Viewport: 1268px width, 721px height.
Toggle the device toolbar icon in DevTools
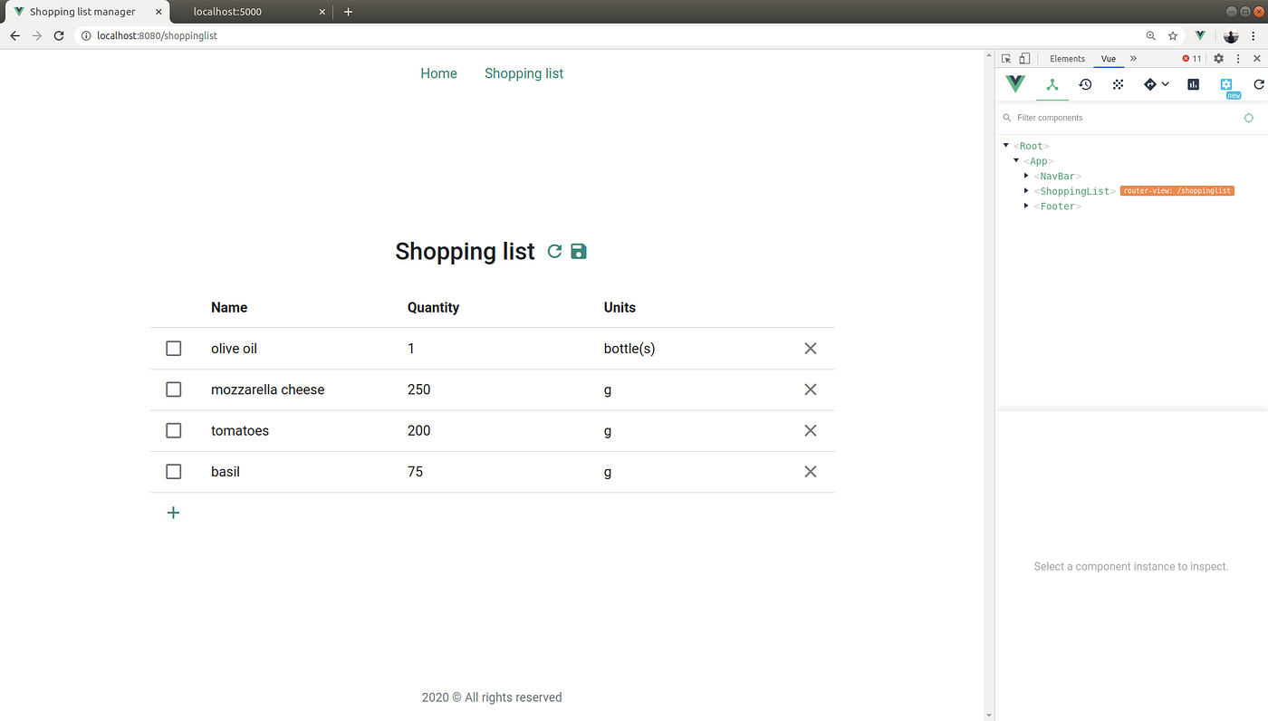(1023, 59)
